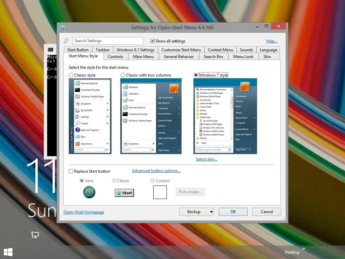Click the Classic Start button image

[x=124, y=193]
